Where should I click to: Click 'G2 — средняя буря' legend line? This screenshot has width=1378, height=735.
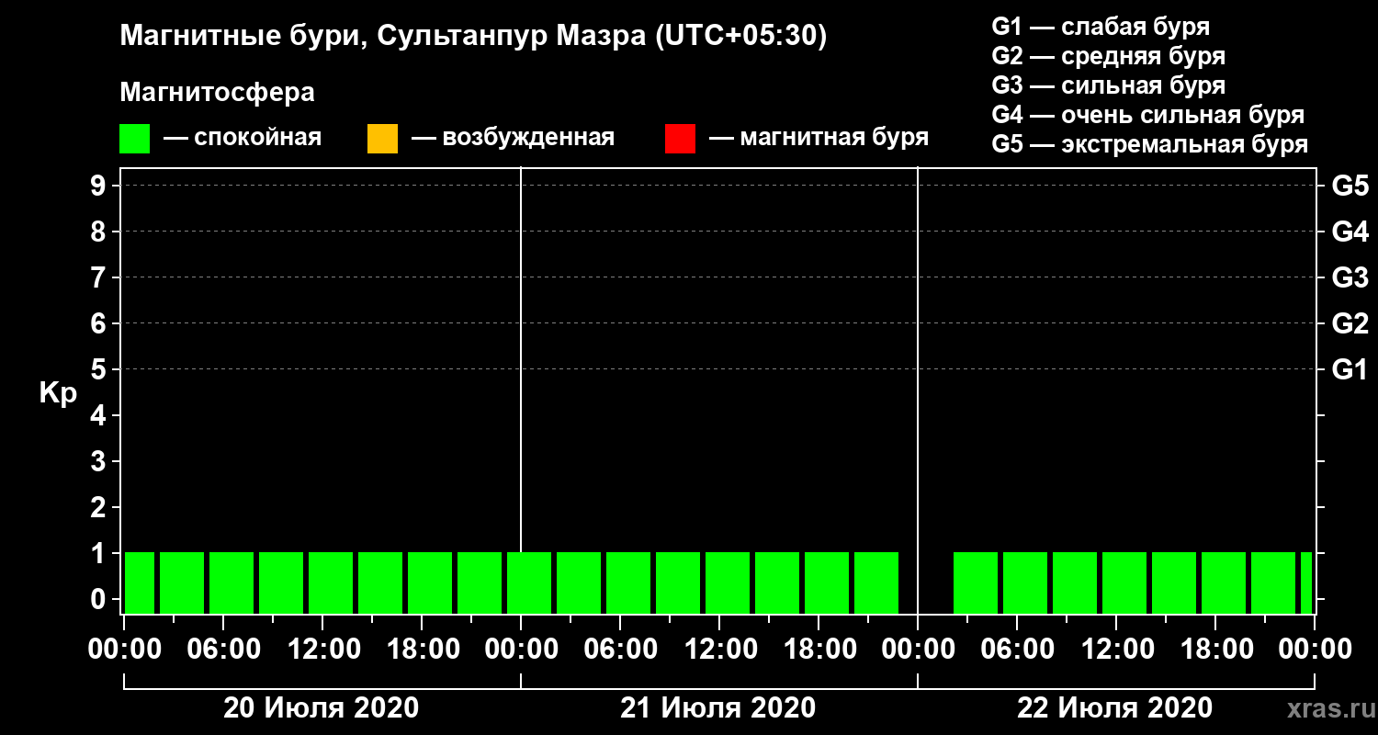click(1109, 56)
